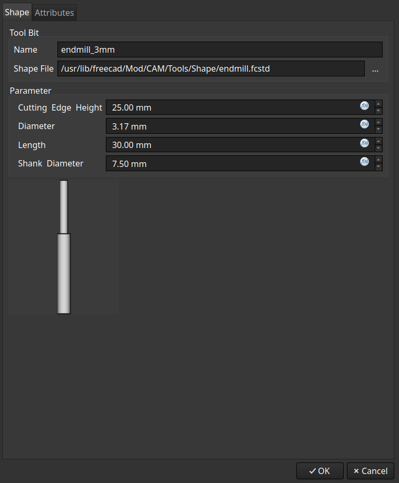Screen dimensions: 399x483
Task: Increase Shank Diameter with up arrow
Action: point(378,160)
